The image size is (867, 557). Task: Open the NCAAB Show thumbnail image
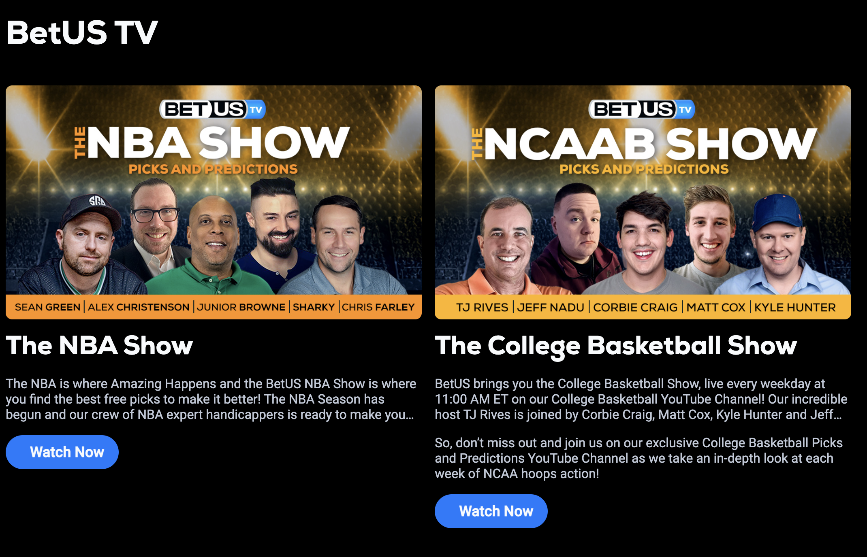click(643, 202)
